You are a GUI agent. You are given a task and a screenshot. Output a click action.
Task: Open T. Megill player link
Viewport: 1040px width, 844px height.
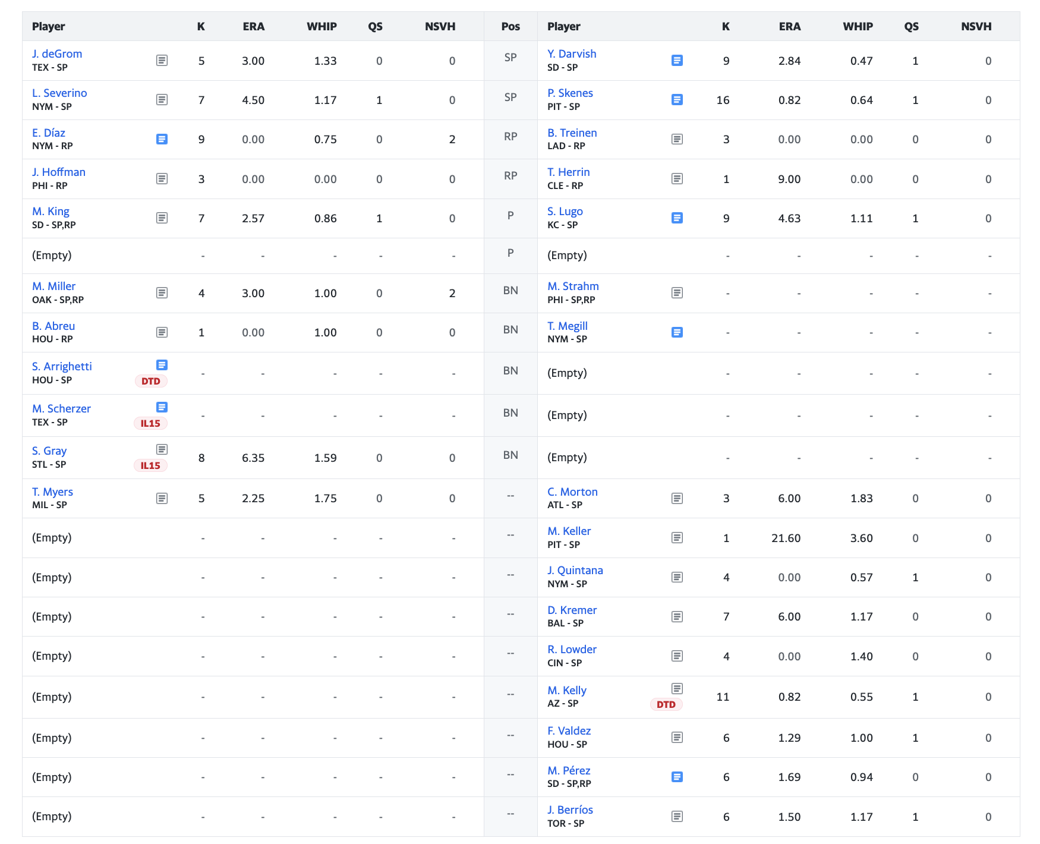click(568, 326)
